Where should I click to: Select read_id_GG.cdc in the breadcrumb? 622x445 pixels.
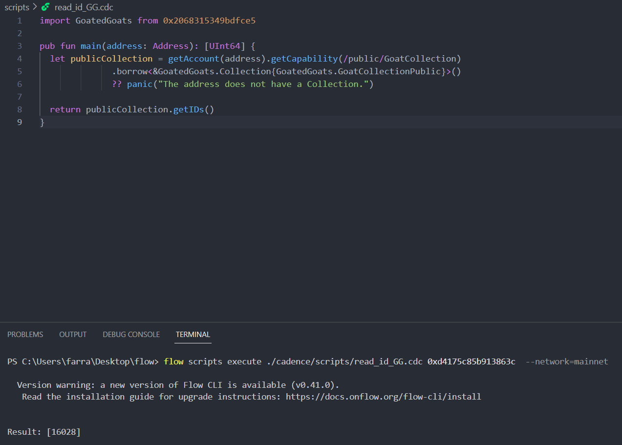(84, 7)
